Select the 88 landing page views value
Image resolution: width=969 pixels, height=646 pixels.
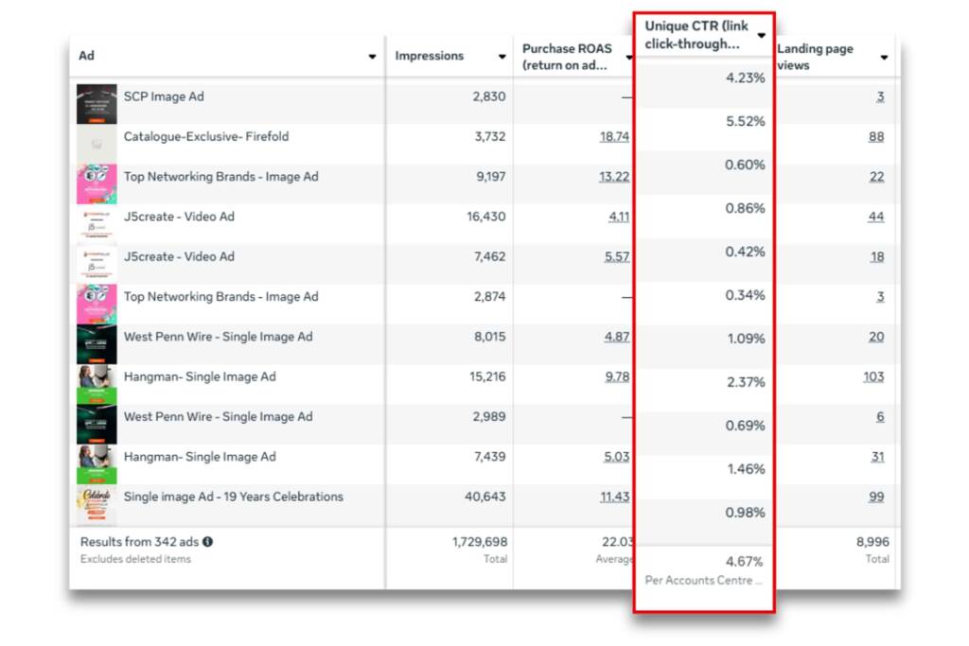tap(876, 137)
